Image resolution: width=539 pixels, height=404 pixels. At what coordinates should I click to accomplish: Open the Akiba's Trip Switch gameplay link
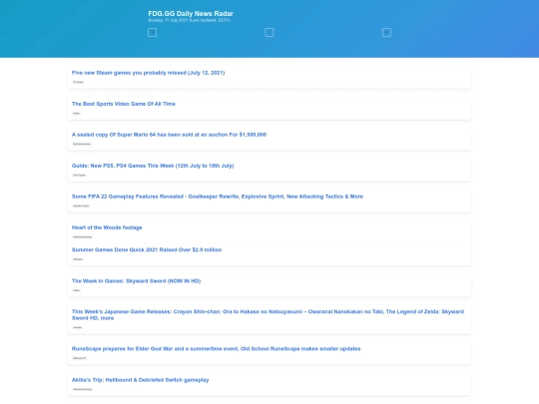141,380
